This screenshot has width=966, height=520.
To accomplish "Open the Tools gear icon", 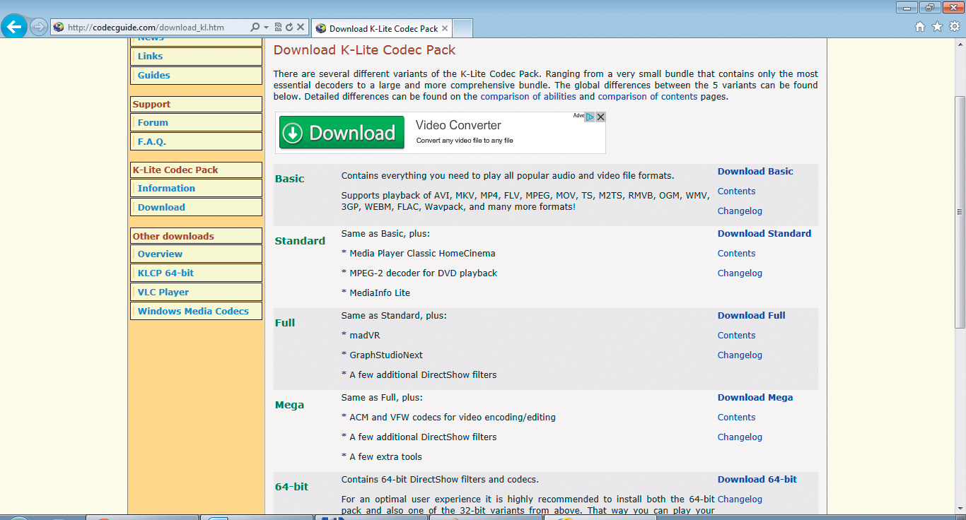I will (x=954, y=27).
